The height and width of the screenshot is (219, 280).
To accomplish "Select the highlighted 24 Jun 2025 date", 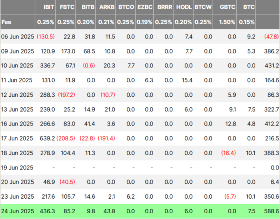I will [17, 211].
